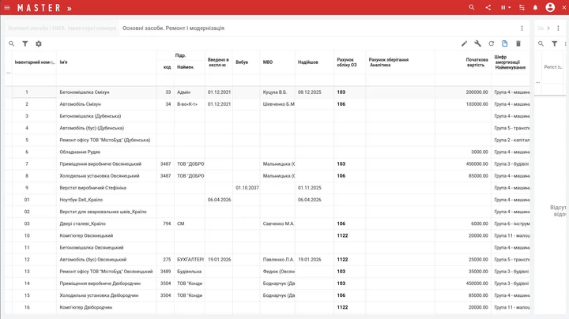
Task: Select 'Комп'ютер Овсянецький' row
Action: coord(267,235)
